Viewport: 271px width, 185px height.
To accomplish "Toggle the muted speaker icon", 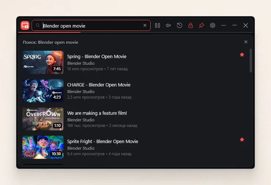I will (168, 25).
